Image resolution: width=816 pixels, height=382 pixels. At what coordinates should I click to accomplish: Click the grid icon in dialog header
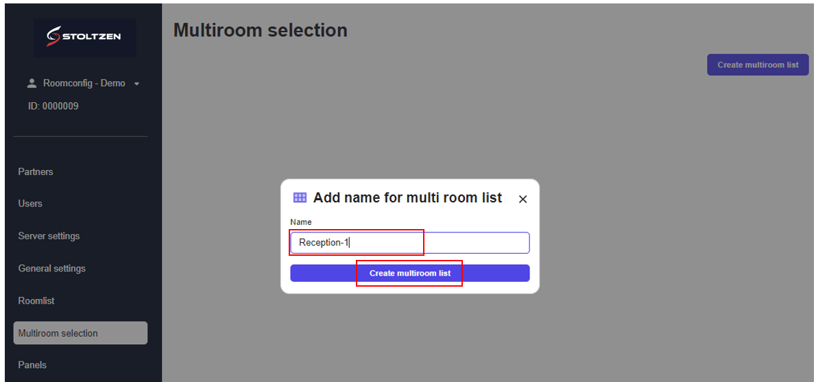coord(300,198)
